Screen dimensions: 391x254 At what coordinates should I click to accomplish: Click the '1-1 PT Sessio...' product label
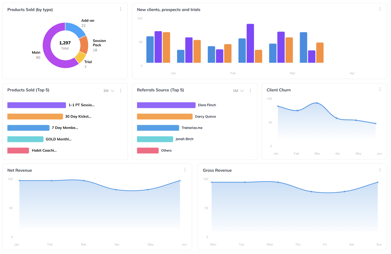[82, 105]
